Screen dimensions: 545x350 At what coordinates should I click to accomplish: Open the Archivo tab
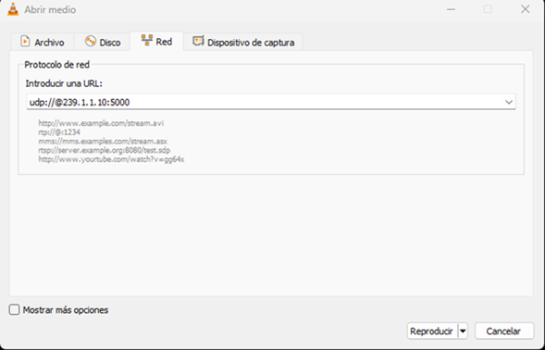click(43, 42)
